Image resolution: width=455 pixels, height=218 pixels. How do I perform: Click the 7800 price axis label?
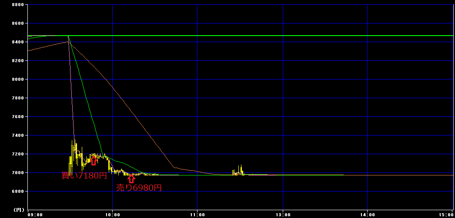point(19,98)
